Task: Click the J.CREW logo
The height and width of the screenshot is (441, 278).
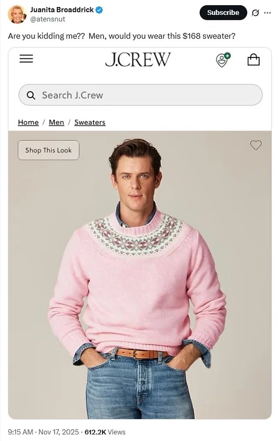Action: pyautogui.click(x=138, y=59)
